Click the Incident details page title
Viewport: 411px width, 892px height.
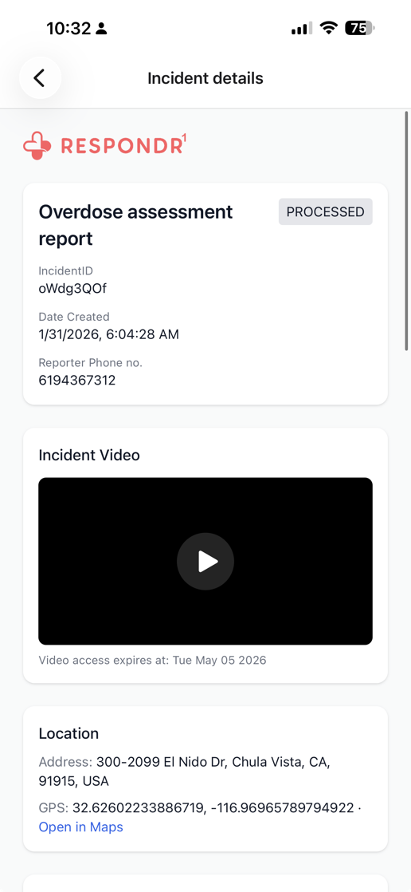point(205,78)
